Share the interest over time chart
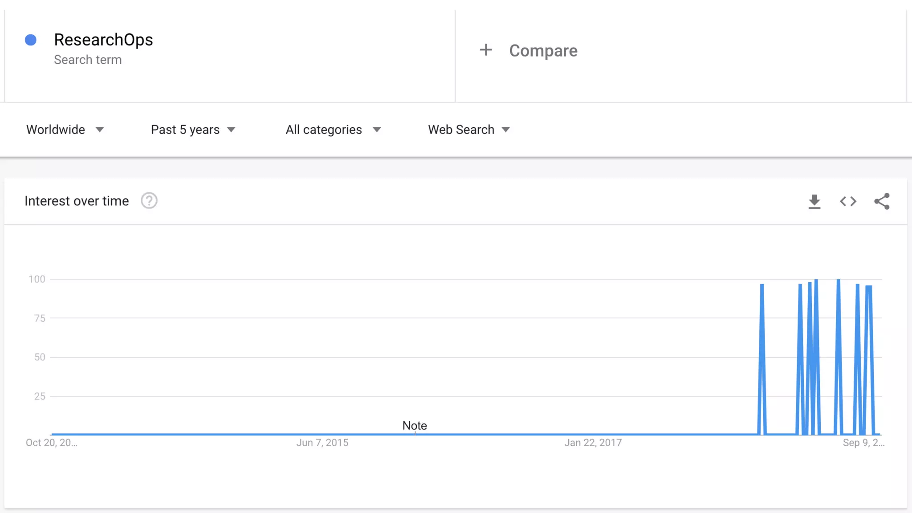 (x=882, y=201)
